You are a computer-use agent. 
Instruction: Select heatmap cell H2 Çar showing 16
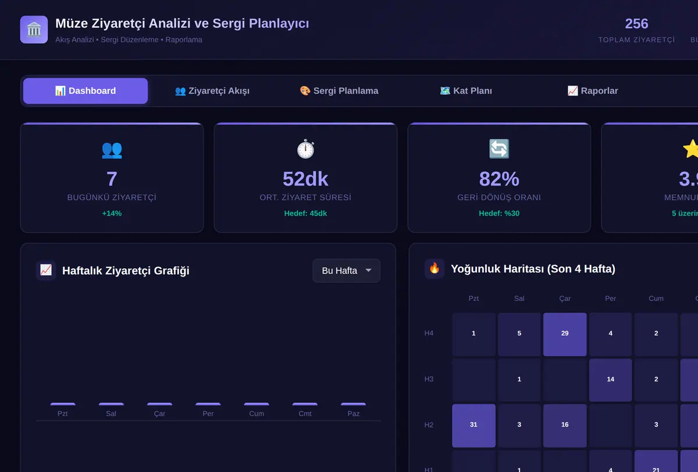tap(565, 425)
